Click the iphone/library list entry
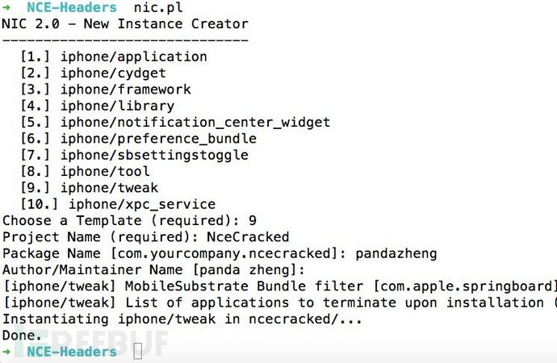 tap(98, 106)
